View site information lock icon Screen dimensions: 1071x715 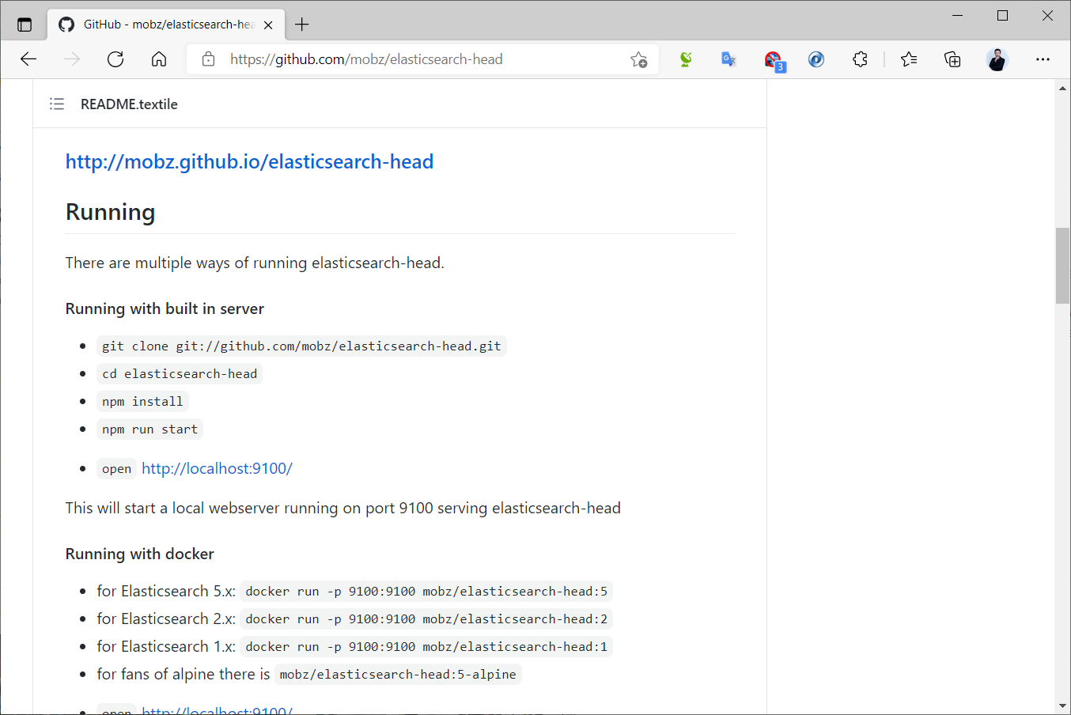click(x=208, y=59)
